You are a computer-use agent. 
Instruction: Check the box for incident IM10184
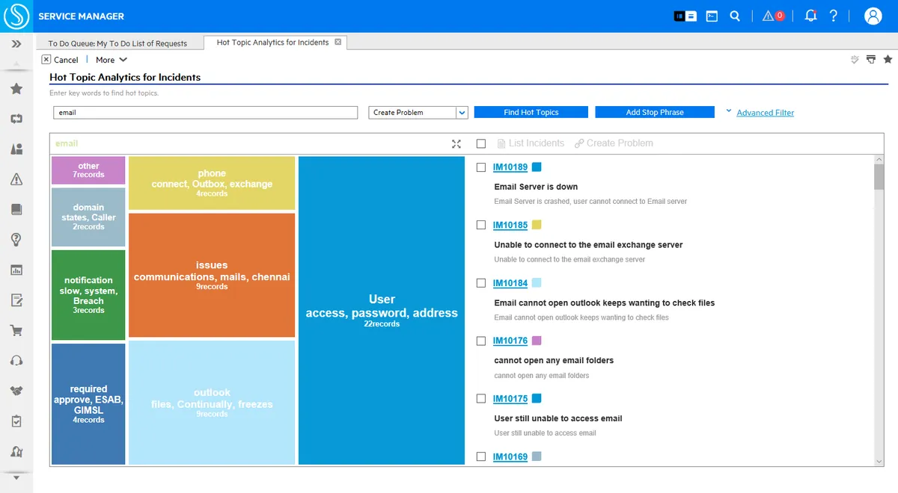[481, 283]
